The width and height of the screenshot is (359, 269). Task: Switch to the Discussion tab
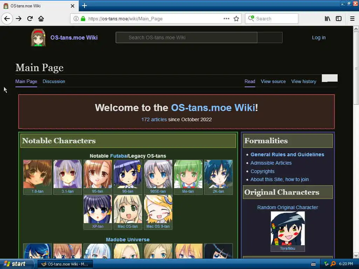coord(54,81)
